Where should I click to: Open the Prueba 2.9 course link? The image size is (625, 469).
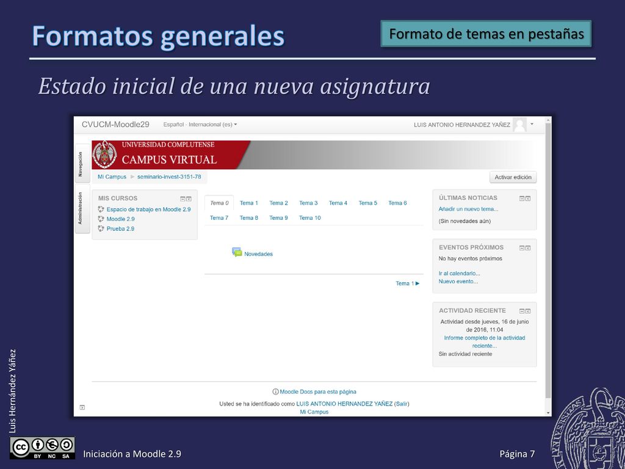(x=120, y=229)
